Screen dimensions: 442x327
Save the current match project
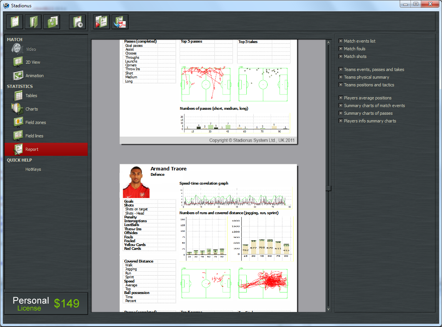click(x=52, y=22)
